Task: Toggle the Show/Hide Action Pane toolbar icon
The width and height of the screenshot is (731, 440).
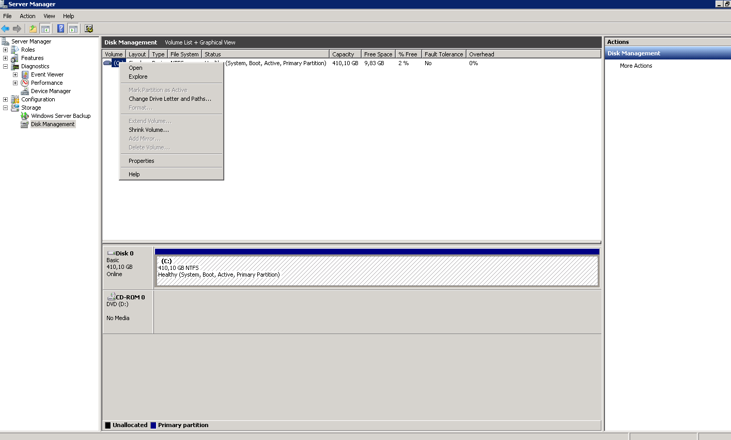Action: pos(73,28)
